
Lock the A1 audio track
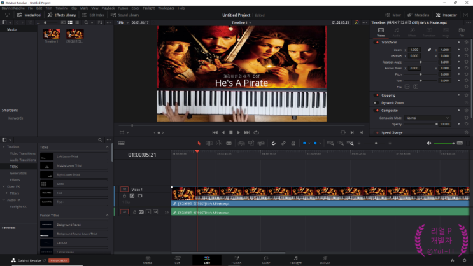[134, 212]
